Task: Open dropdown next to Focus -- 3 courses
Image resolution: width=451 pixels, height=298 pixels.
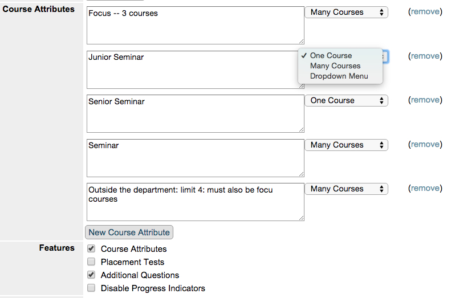Action: pyautogui.click(x=346, y=13)
